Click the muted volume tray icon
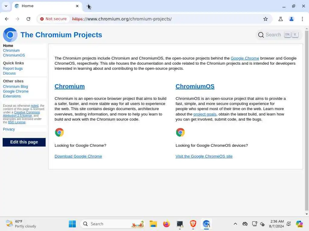 click(x=262, y=224)
